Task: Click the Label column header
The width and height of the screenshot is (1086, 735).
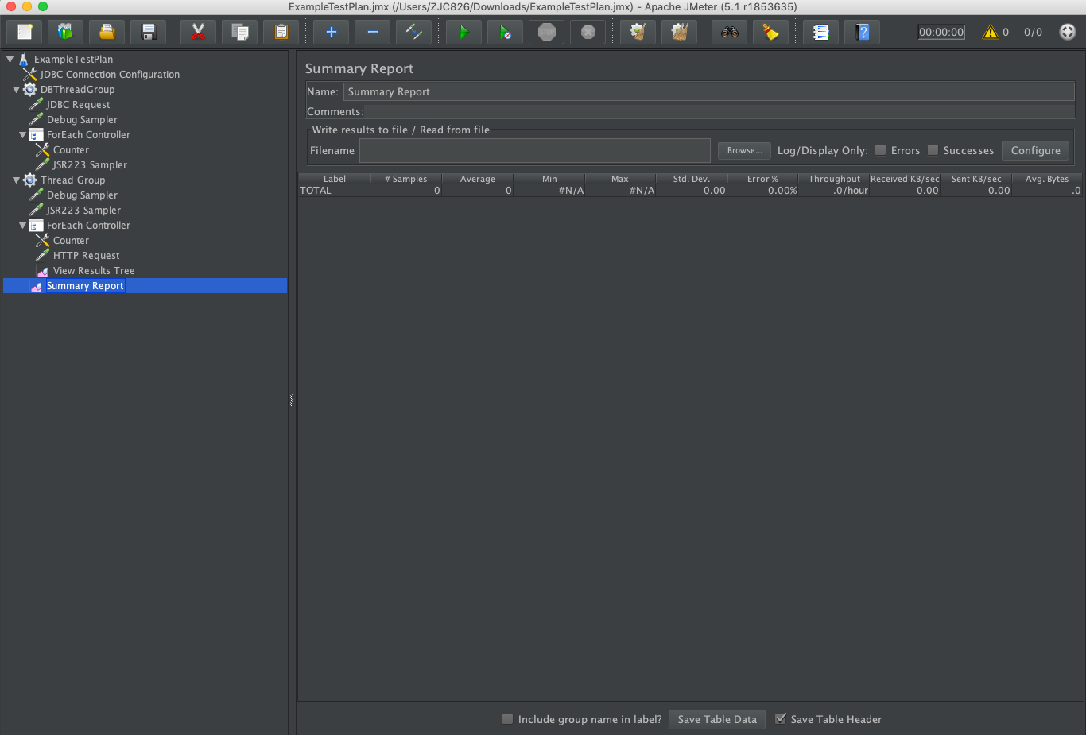Action: click(x=334, y=179)
